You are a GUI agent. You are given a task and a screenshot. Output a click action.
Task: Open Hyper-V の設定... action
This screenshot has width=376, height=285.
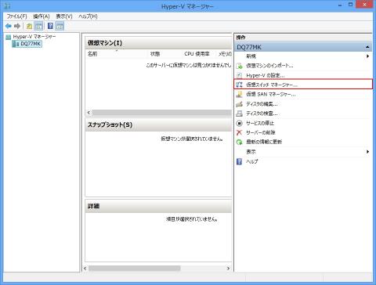(x=266, y=75)
